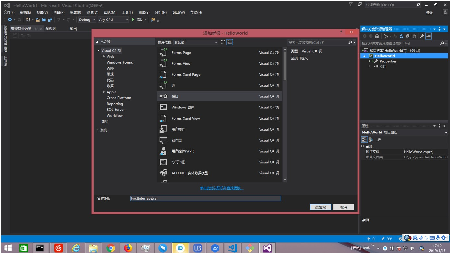Select the 接口 template
The width and height of the screenshot is (450, 253).
coord(220,96)
